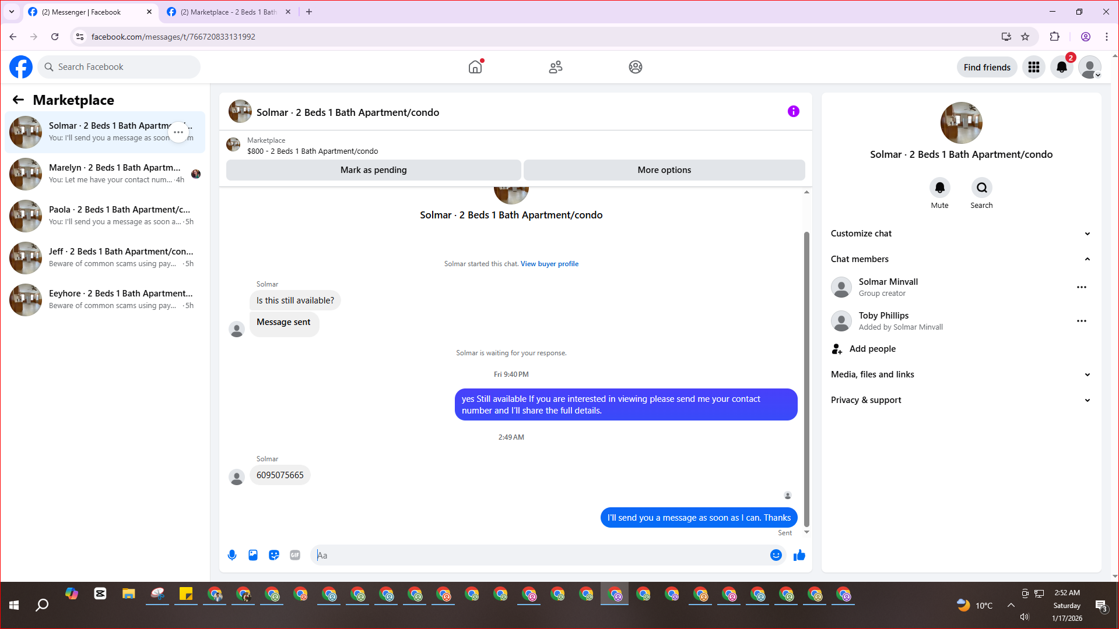Open options for Solmar conversation row
Screen dimensions: 1119x629
click(178, 132)
